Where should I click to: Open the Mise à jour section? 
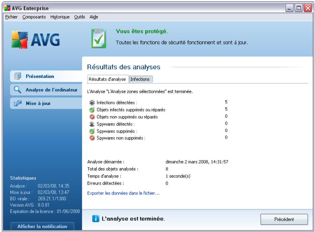click(46, 103)
